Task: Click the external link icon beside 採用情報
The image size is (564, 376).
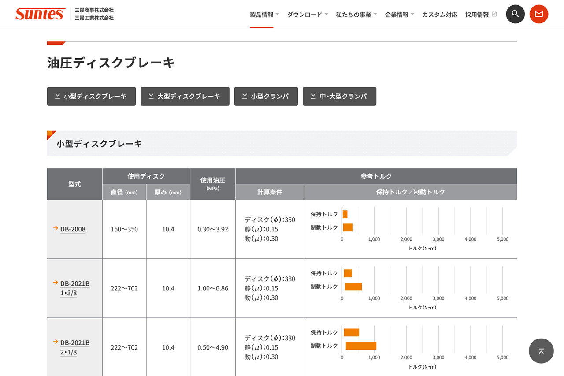Action: (494, 14)
